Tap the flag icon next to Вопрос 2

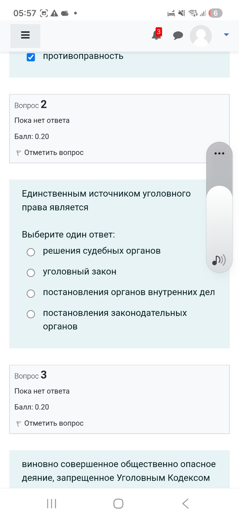click(x=19, y=152)
